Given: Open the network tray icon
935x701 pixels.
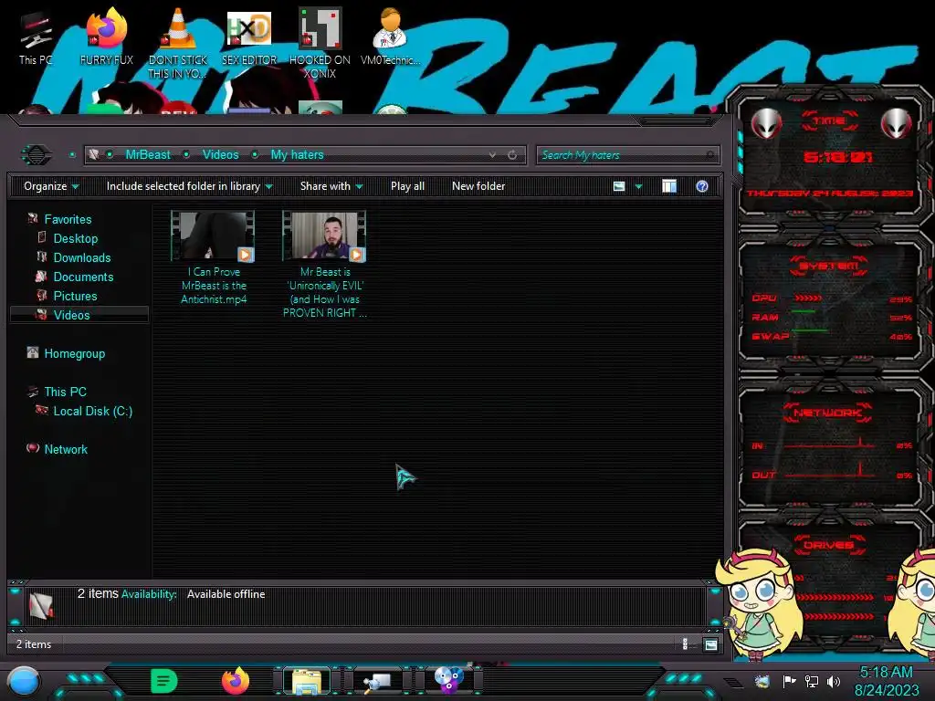Looking at the screenshot, I should [x=811, y=681].
